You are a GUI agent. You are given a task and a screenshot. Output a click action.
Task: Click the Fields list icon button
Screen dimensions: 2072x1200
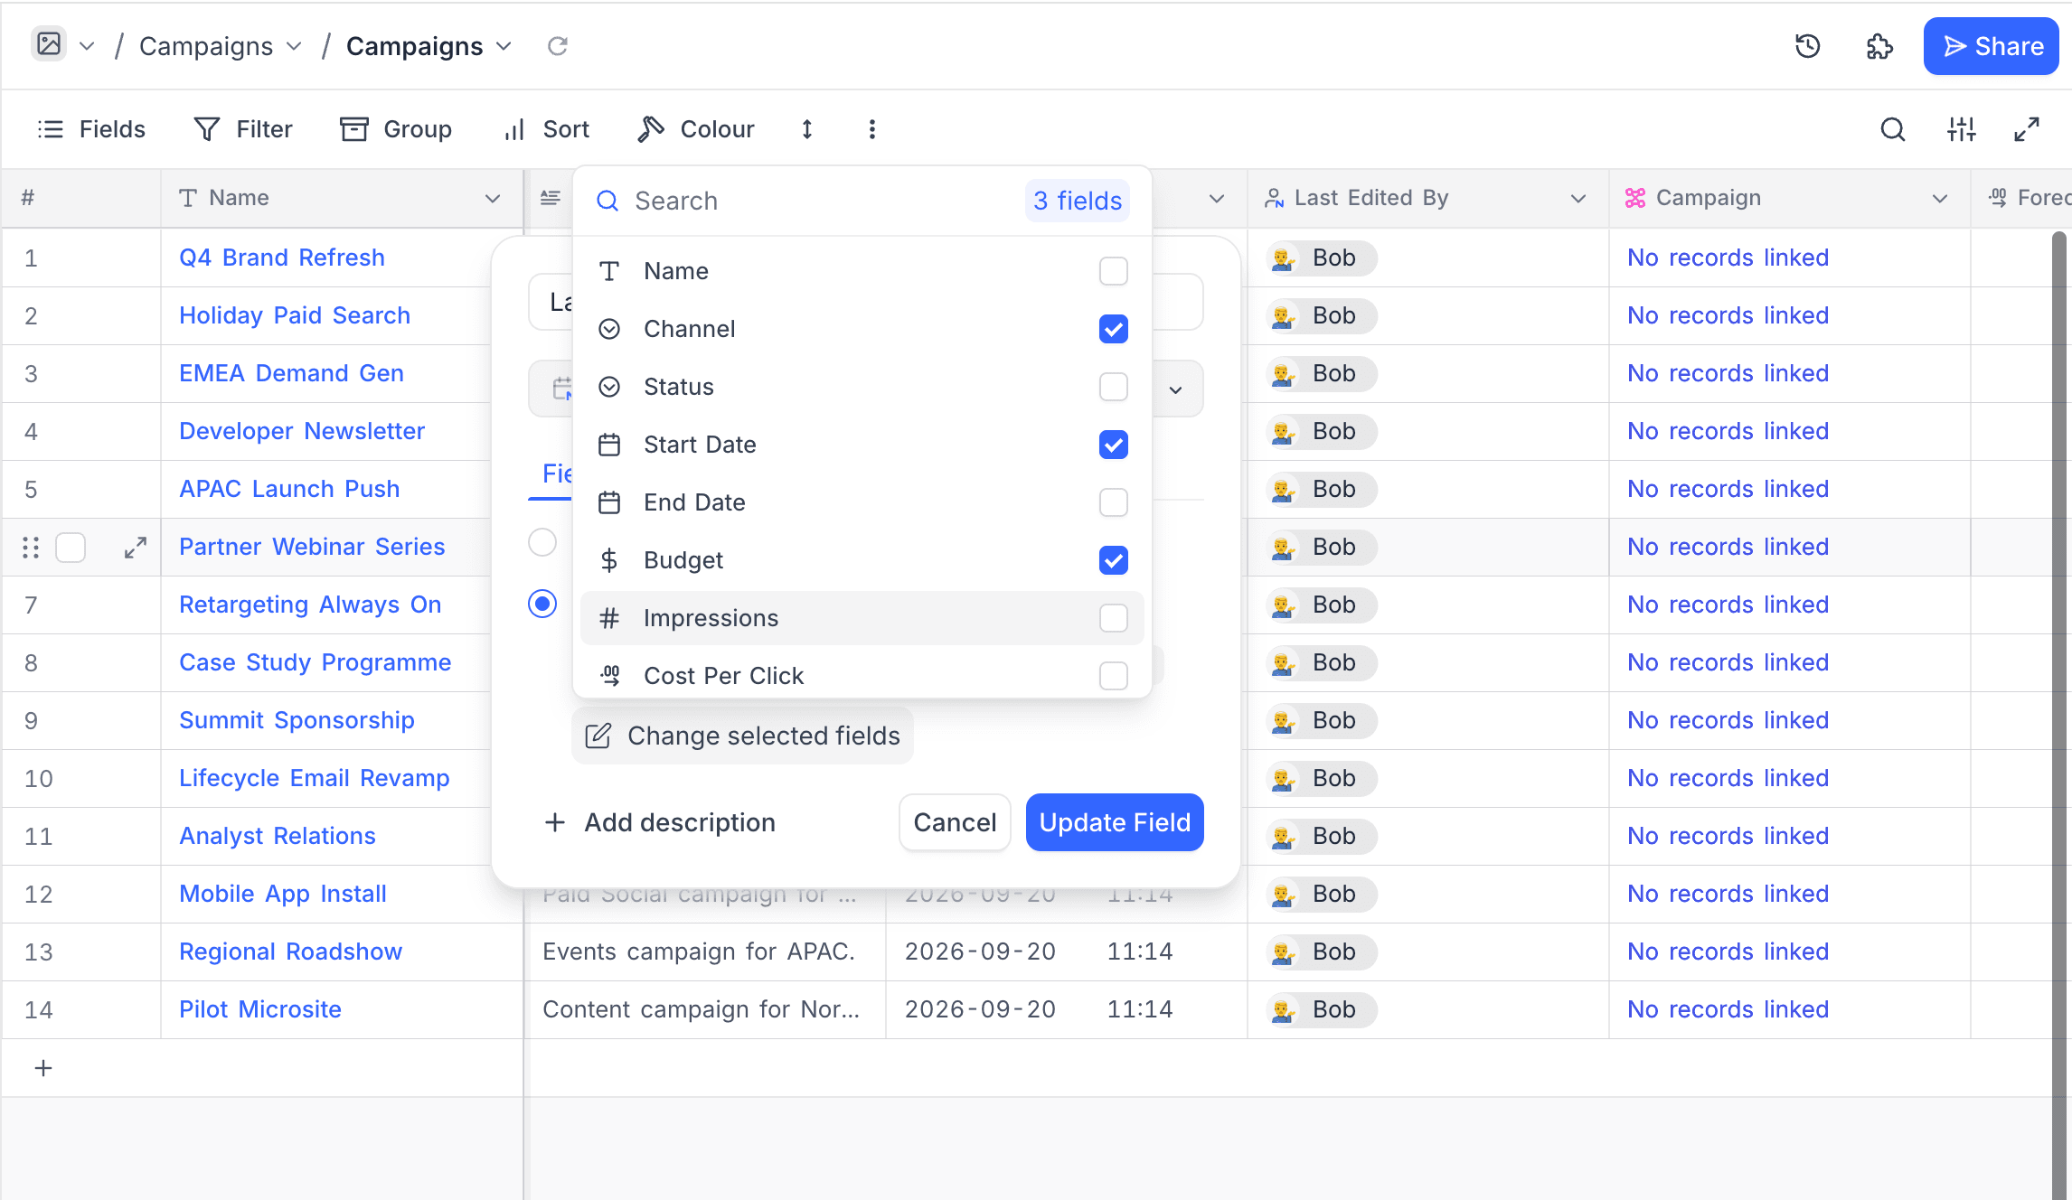pyautogui.click(x=90, y=129)
